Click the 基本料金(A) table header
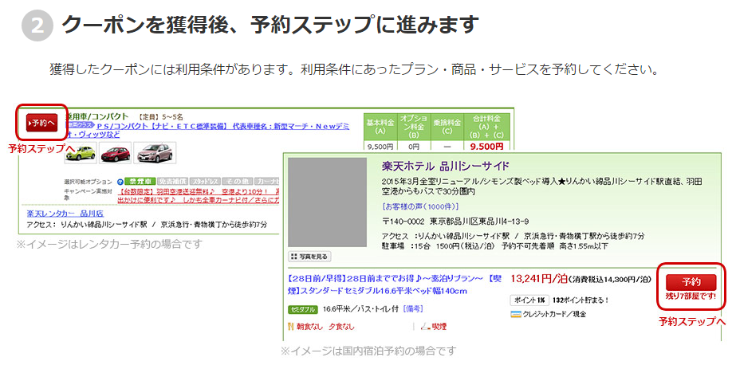This screenshot has width=732, height=365. click(380, 127)
